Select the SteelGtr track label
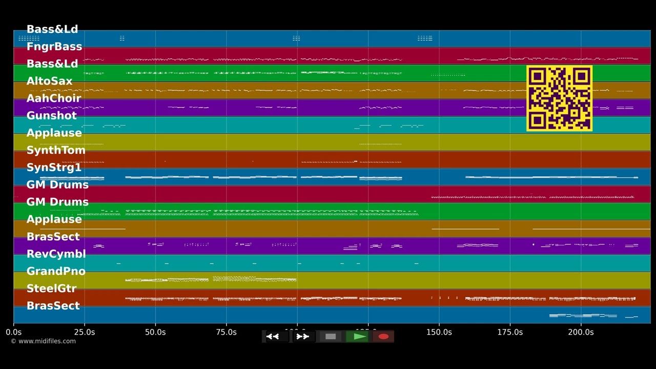This screenshot has height=369, width=656. tap(51, 289)
